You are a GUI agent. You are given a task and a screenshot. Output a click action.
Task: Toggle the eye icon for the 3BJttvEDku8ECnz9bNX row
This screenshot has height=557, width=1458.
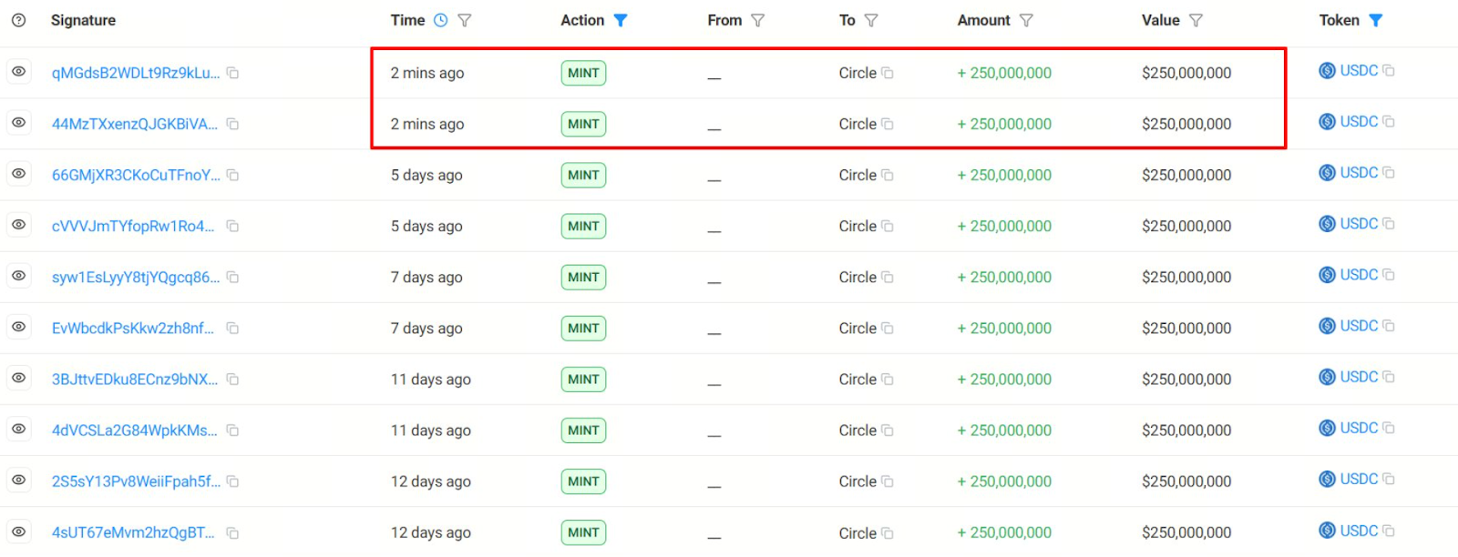point(18,377)
